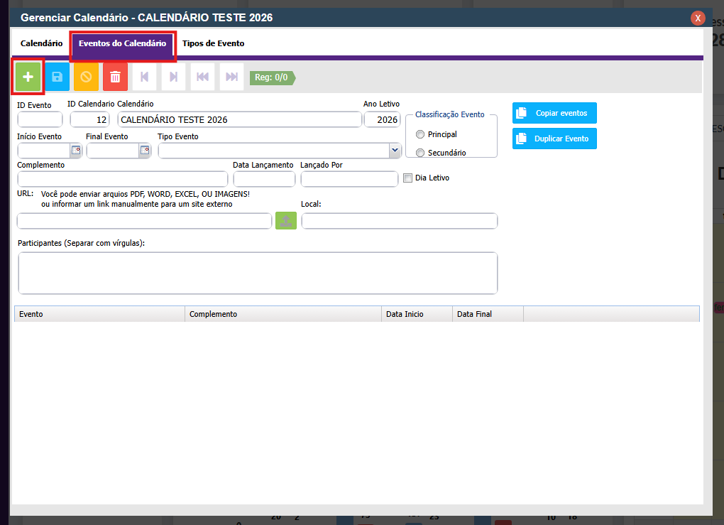Open the Final Evento date picker

145,151
